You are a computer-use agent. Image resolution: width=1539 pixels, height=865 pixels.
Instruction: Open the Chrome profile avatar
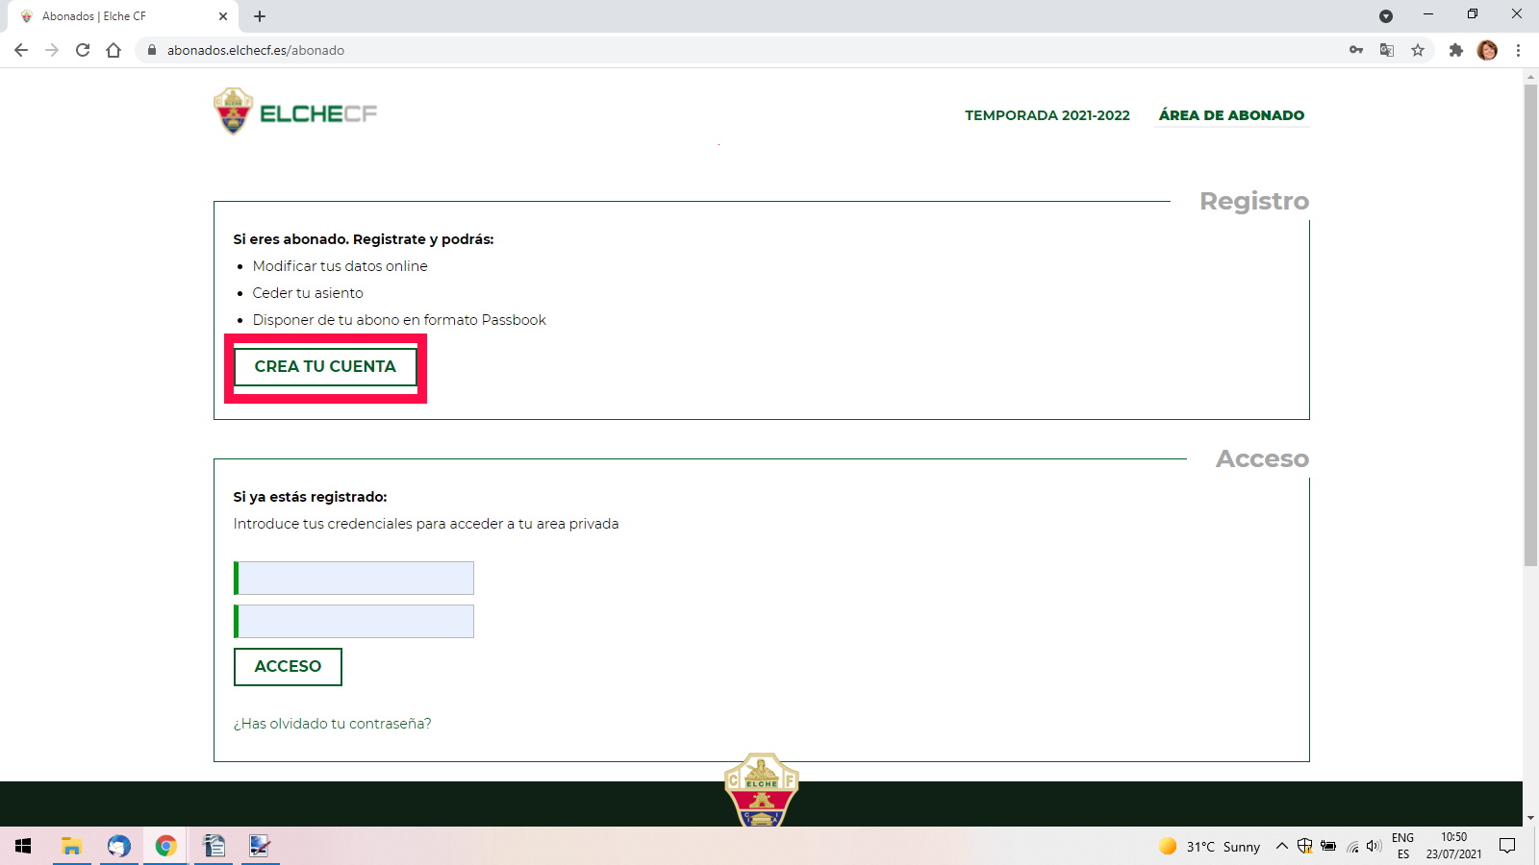click(x=1489, y=49)
